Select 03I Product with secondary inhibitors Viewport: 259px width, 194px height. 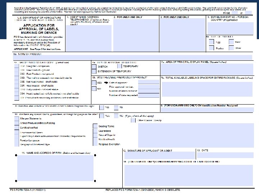tap(17, 98)
